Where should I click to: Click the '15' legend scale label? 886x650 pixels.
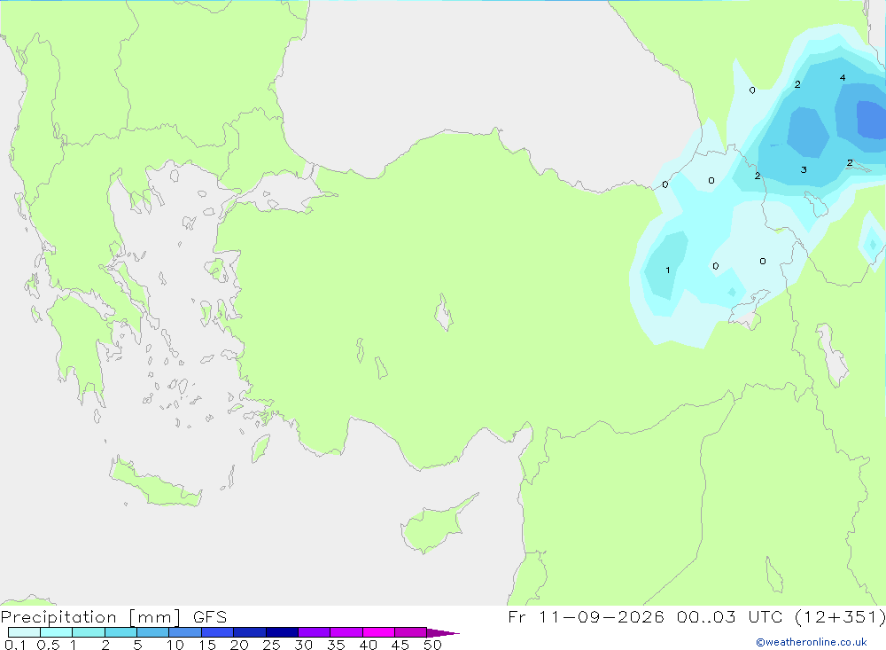click(207, 645)
